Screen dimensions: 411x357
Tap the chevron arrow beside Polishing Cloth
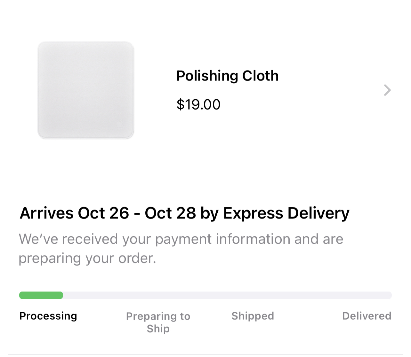tap(387, 90)
